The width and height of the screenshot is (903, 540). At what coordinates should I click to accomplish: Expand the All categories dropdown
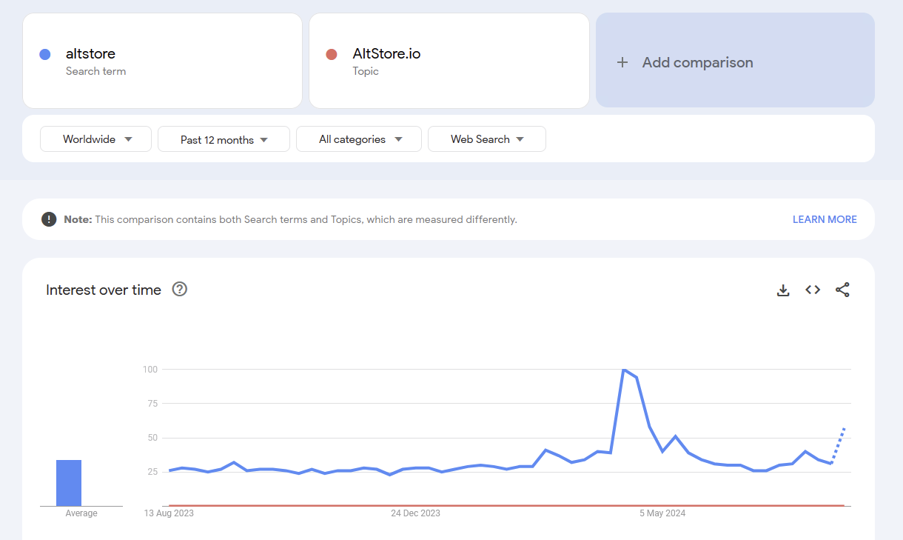359,139
